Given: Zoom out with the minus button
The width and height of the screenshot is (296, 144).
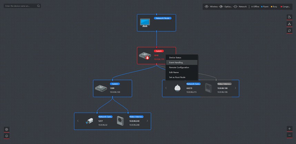Looking at the screenshot, I should 289,135.
